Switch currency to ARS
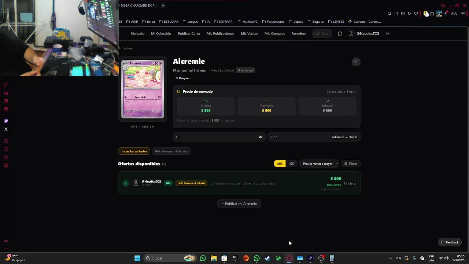This screenshot has height=264, width=469. point(280,164)
